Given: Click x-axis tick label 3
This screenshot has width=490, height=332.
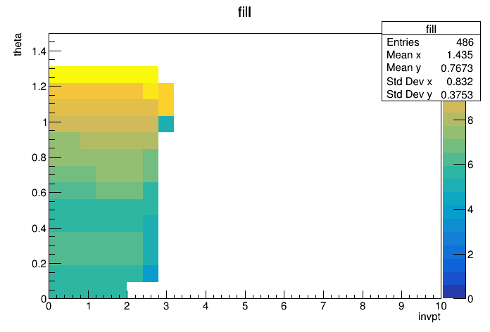Looking at the screenshot, I should pos(166,306).
